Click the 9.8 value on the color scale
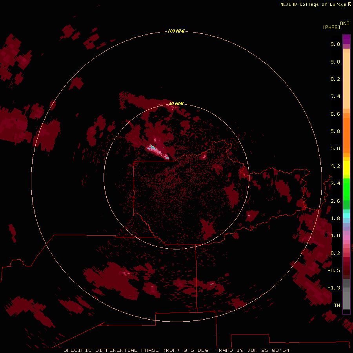Image resolution: width=353 pixels, height=353 pixels. [335, 44]
